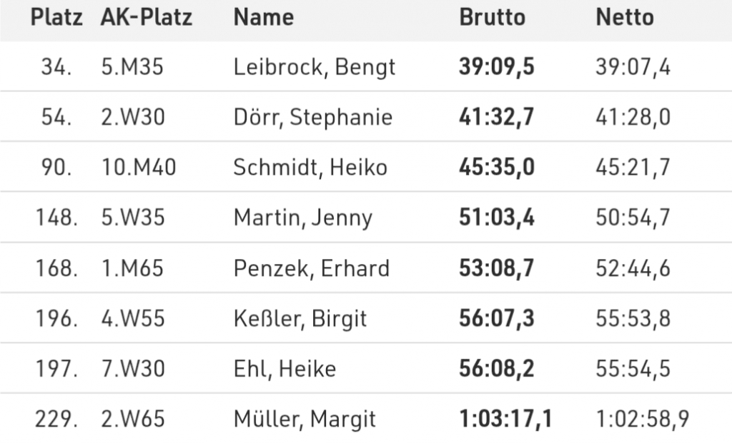Select the name Dörr, Stephanie
Screen dimensions: 732x443
click(x=312, y=117)
